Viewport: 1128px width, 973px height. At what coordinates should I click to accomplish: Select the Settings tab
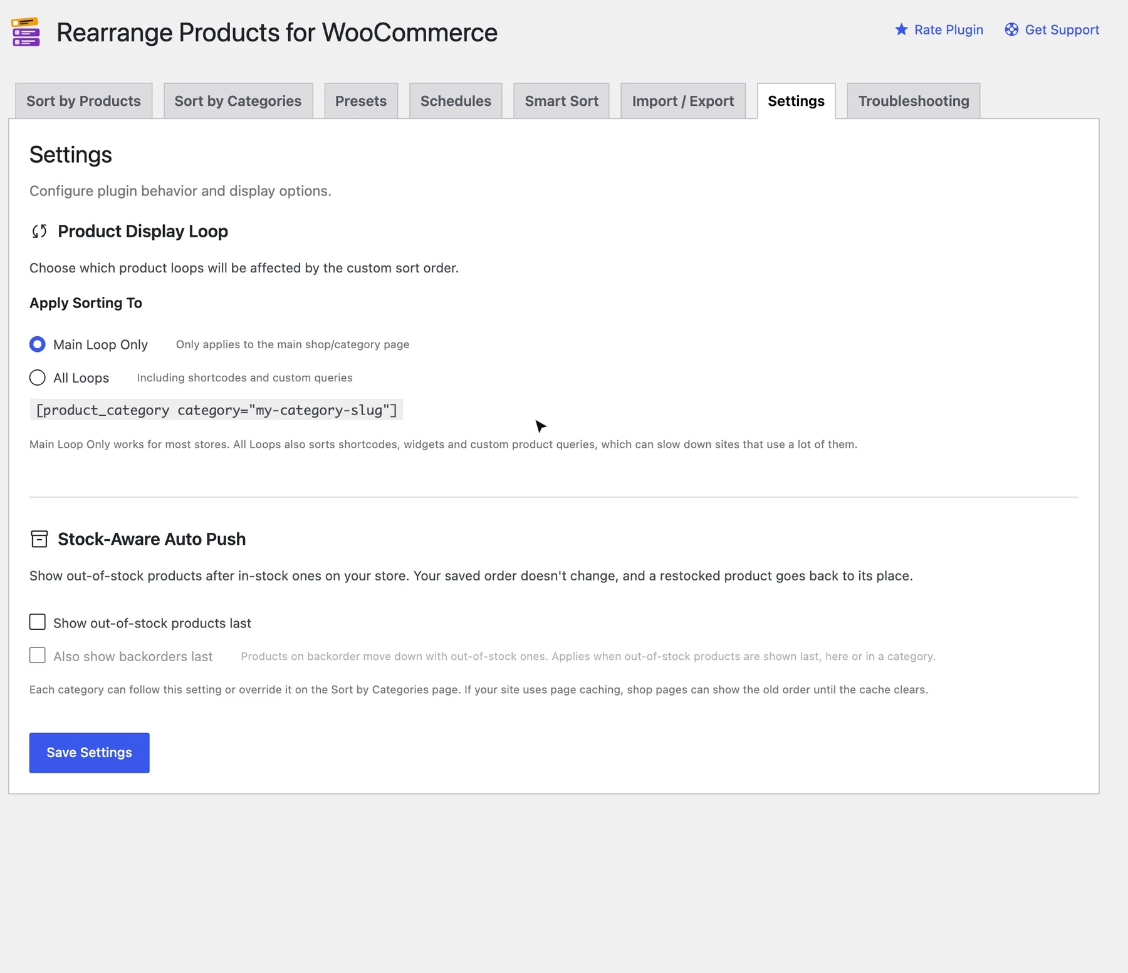pos(796,101)
